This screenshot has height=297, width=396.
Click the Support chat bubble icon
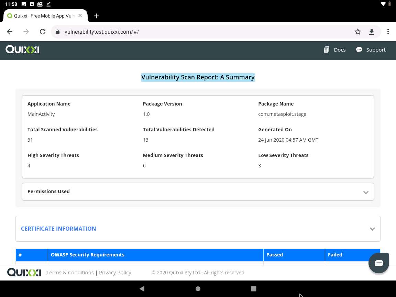pos(359,49)
